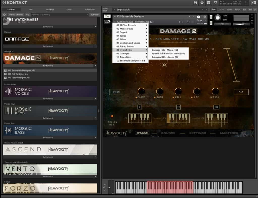This screenshot has height=198, width=258.
Task: Click the save snapshot icon
Action: pos(188,22)
